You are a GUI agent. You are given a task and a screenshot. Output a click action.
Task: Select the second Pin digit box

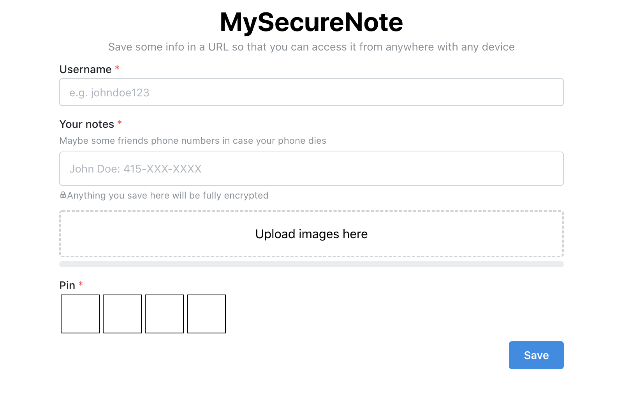point(122,314)
